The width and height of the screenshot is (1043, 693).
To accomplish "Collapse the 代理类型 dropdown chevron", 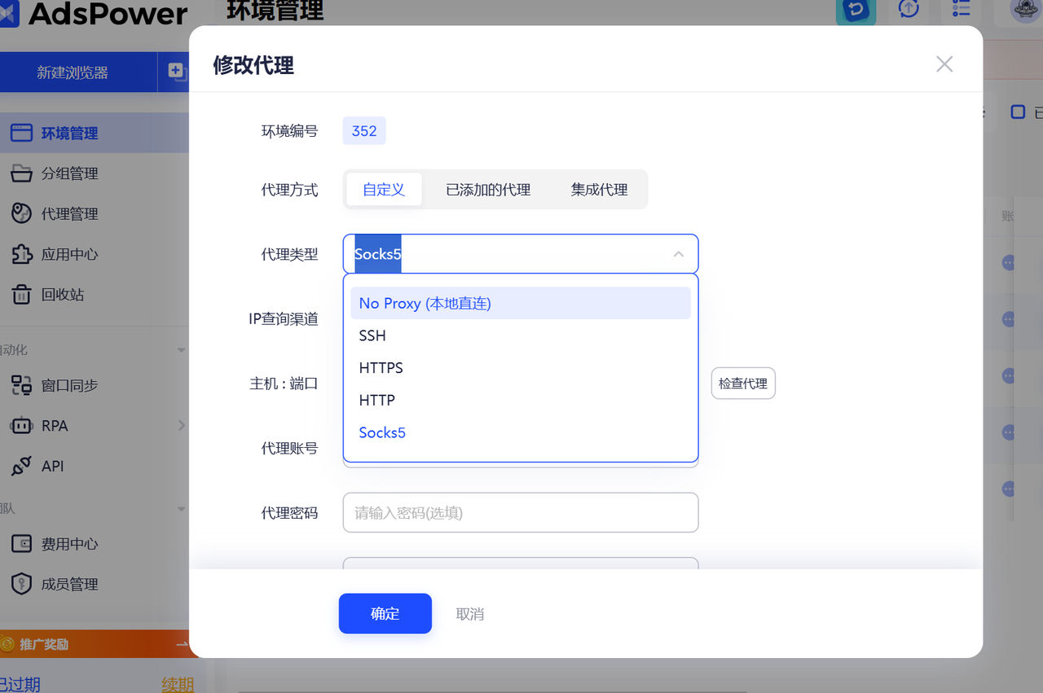I will pyautogui.click(x=678, y=254).
